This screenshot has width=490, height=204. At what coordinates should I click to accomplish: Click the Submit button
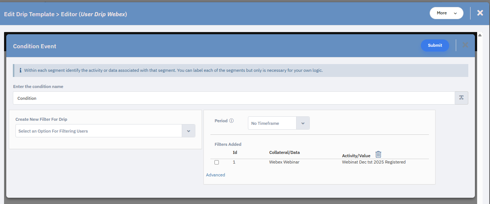[435, 45]
